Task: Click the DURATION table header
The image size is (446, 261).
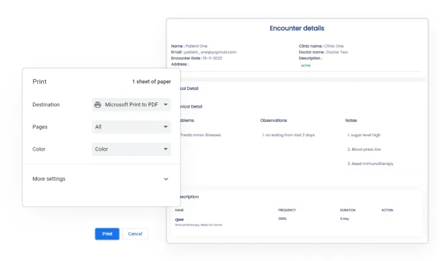Action: [x=348, y=210]
